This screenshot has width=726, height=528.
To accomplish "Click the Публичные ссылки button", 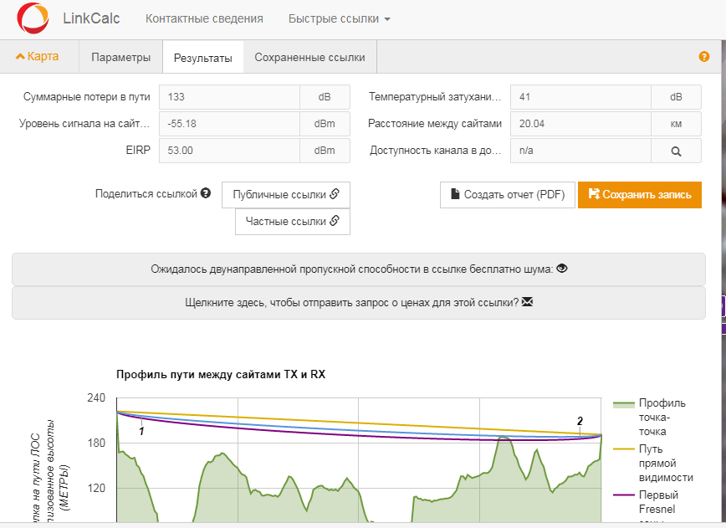I will click(x=285, y=194).
